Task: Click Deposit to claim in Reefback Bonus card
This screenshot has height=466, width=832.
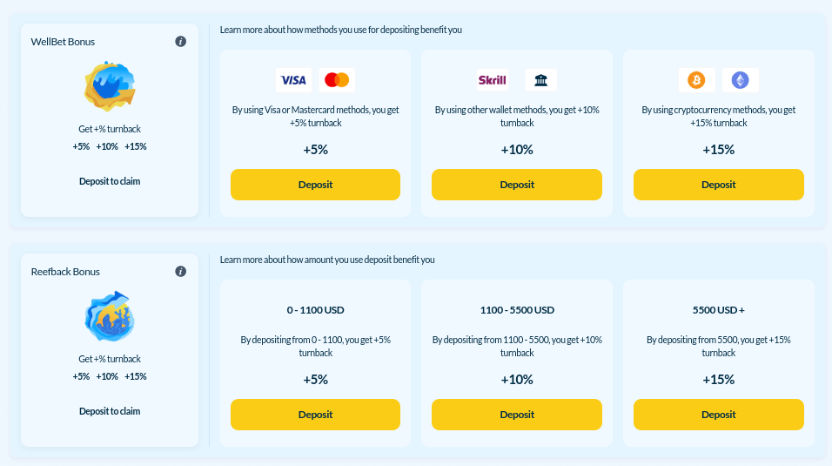Action: (x=110, y=411)
